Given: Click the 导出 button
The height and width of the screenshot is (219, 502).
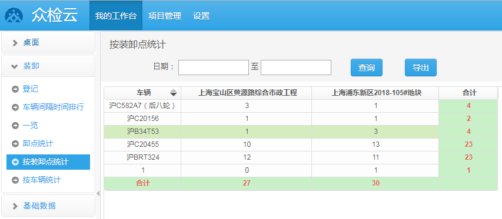Looking at the screenshot, I should tap(421, 68).
